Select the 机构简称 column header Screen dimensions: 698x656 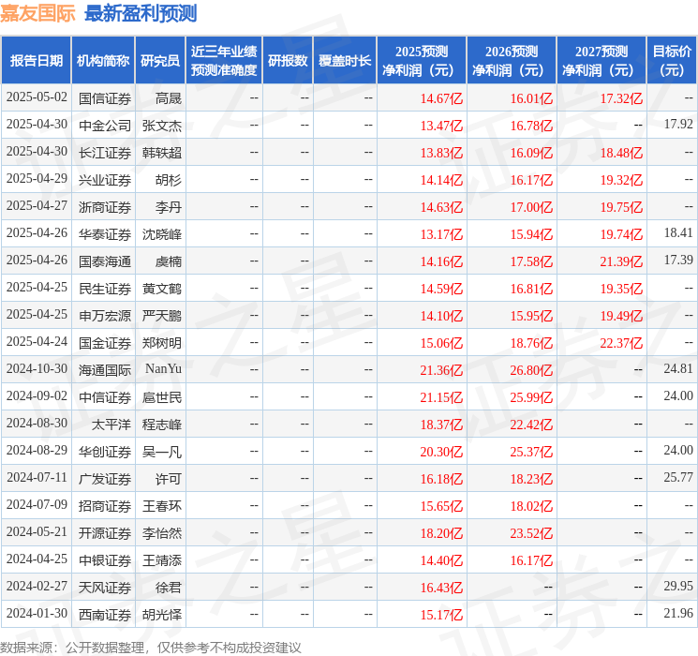[x=103, y=61]
